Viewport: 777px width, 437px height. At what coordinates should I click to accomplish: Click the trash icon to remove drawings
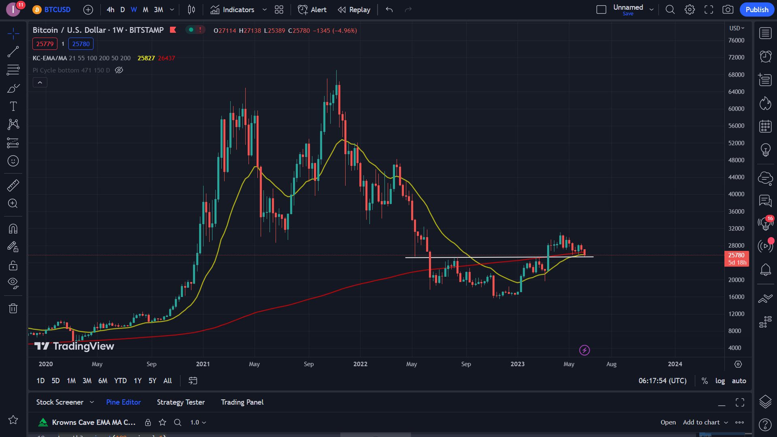click(13, 308)
